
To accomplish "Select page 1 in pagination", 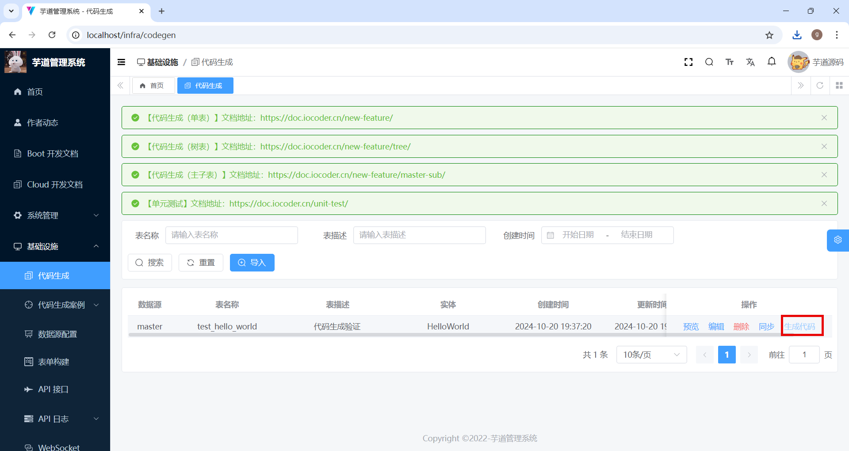I will pos(727,355).
